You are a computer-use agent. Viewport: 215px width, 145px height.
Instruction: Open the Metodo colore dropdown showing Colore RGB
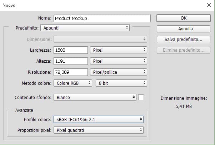tap(73, 83)
